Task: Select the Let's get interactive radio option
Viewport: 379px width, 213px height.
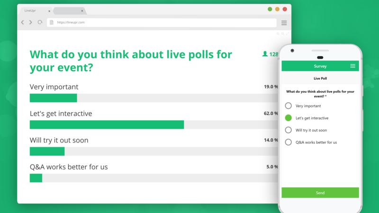Action: 288,118
